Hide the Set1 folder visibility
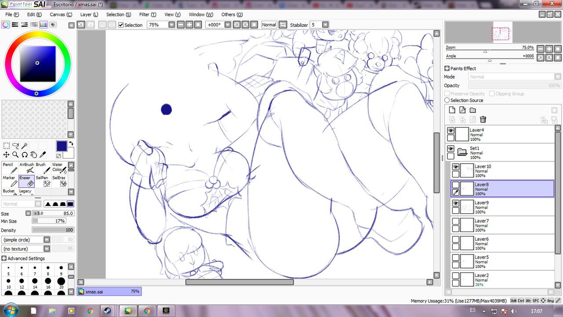563x317 pixels. pos(451,149)
